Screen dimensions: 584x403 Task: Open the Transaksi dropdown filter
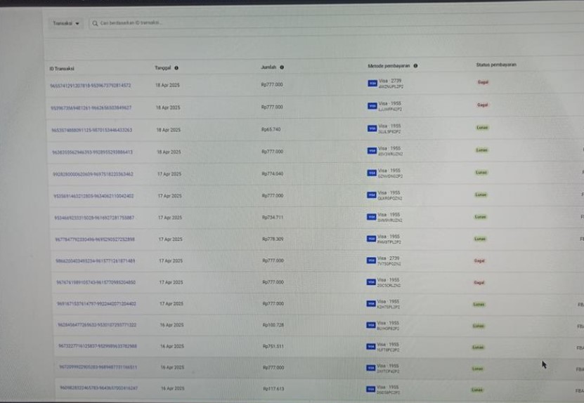[66, 23]
